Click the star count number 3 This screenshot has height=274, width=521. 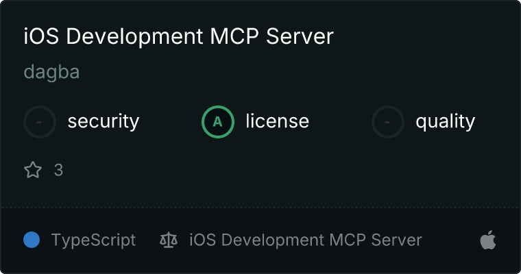(x=58, y=170)
